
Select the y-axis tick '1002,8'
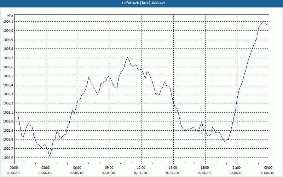(x=8, y=139)
